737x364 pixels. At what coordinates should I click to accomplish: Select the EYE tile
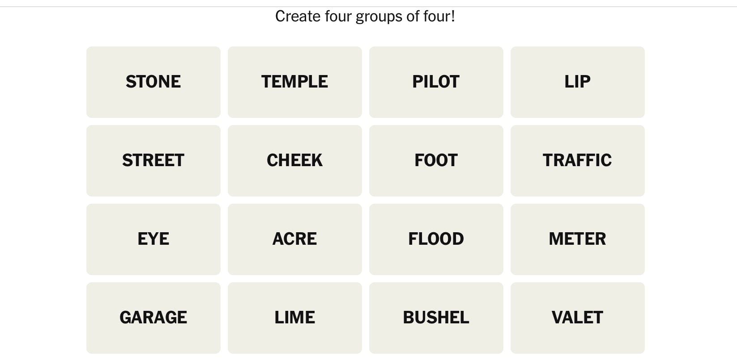click(153, 239)
